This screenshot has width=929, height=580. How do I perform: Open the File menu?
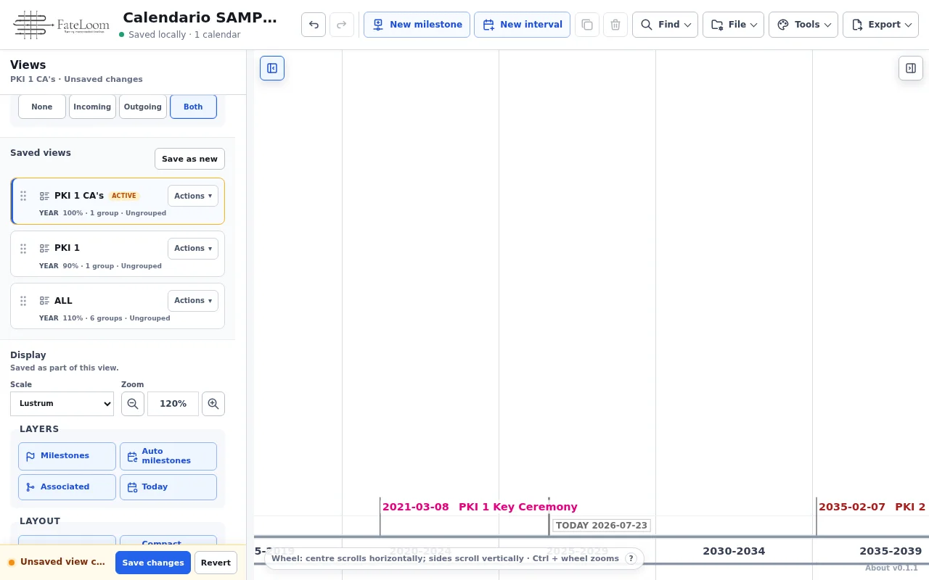[733, 25]
